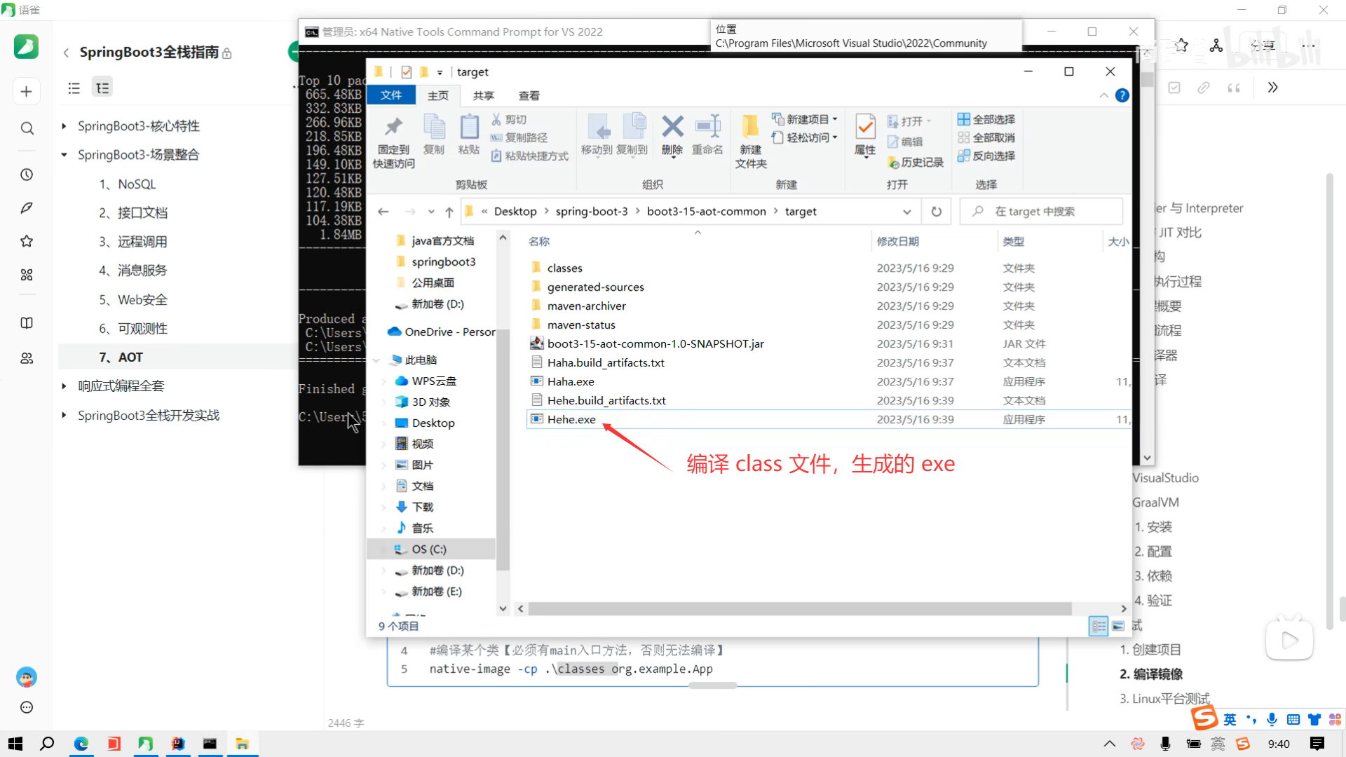Select the Hehe.exe file

coord(571,419)
